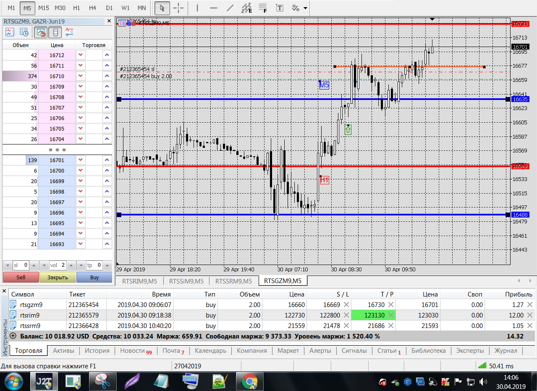The width and height of the screenshot is (537, 391).
Task: Click the volume speaker tray icon
Action: click(483, 382)
